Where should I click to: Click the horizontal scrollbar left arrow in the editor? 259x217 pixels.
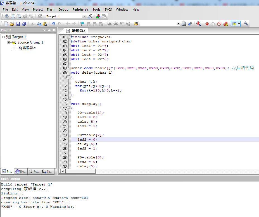pos(63,171)
